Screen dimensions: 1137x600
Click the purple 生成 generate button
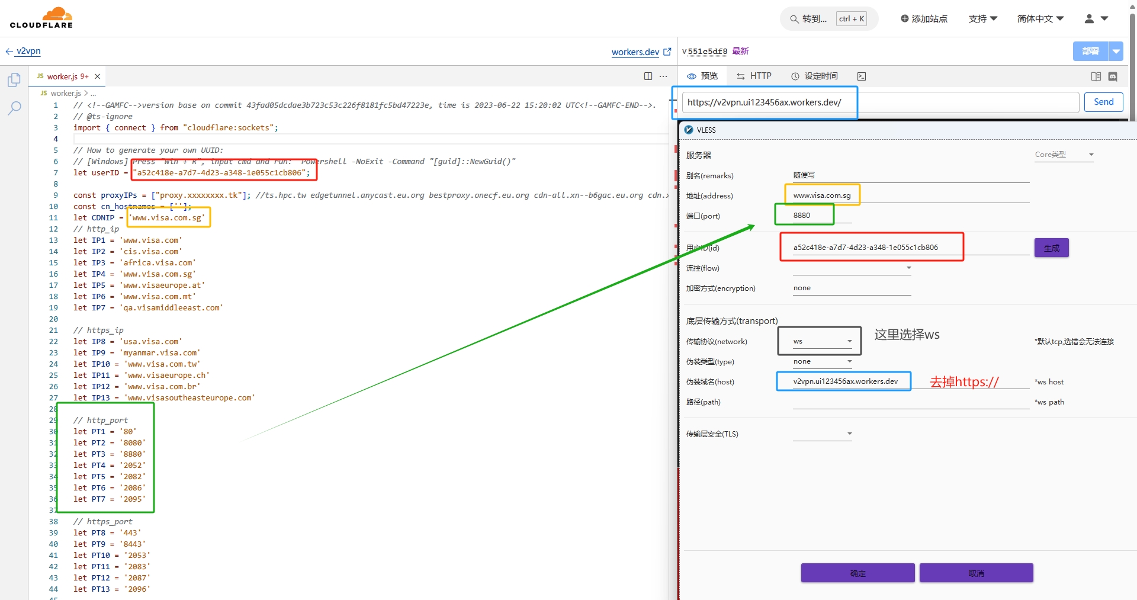pyautogui.click(x=1051, y=248)
